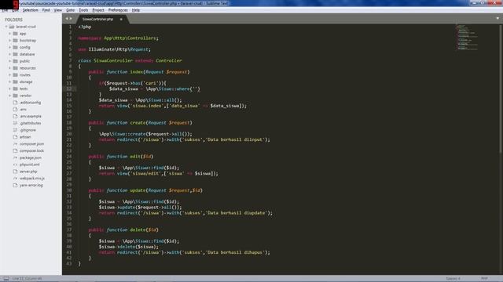The image size is (503, 282).
Task: Click the line and column indicator in status bar
Action: (27, 279)
